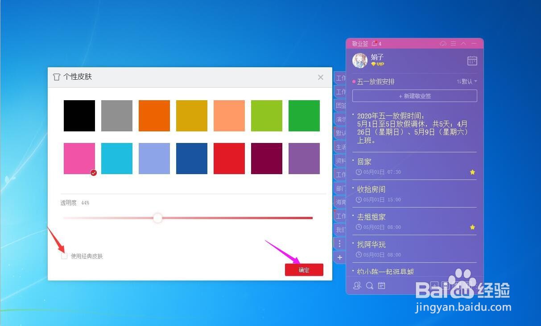The width and height of the screenshot is (541, 326).
Task: Click the 透明度 slider handle
Action: point(157,218)
